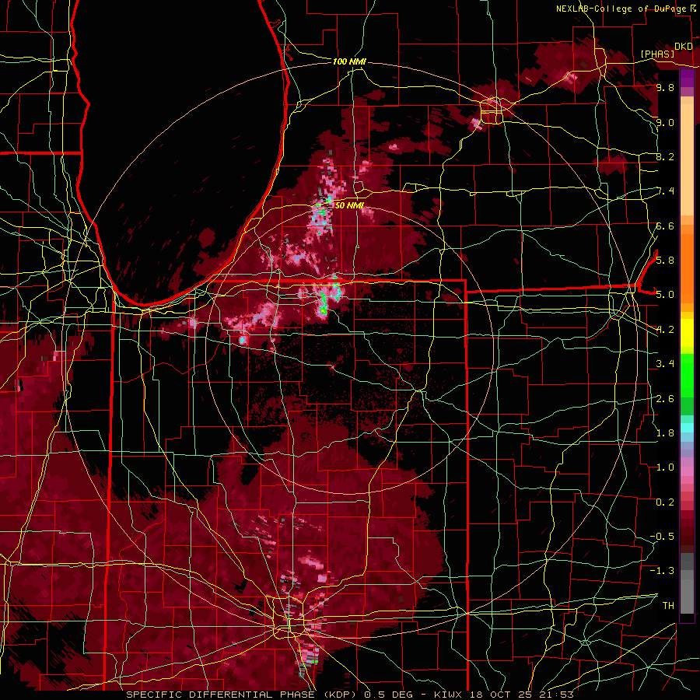Click the 100 NMI range ring label
This screenshot has height=700, width=700.
(349, 61)
